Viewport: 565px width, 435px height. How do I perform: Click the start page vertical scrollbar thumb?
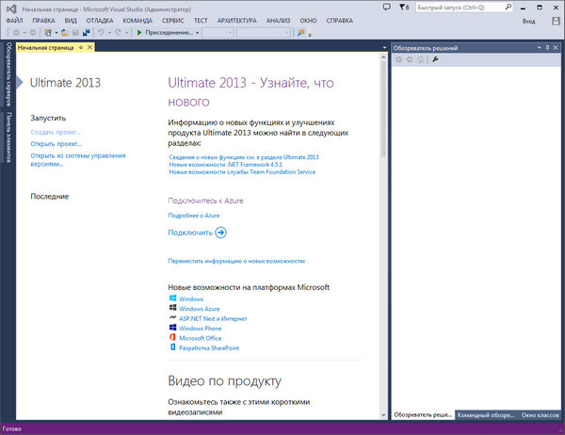pyautogui.click(x=383, y=109)
